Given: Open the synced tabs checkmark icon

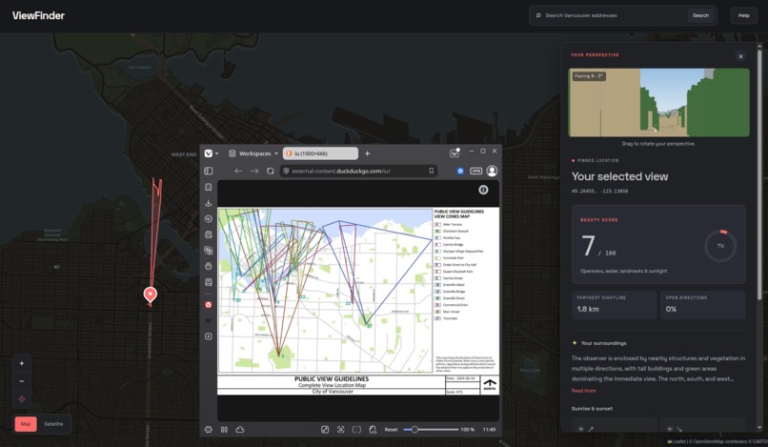Looking at the screenshot, I should 455,152.
